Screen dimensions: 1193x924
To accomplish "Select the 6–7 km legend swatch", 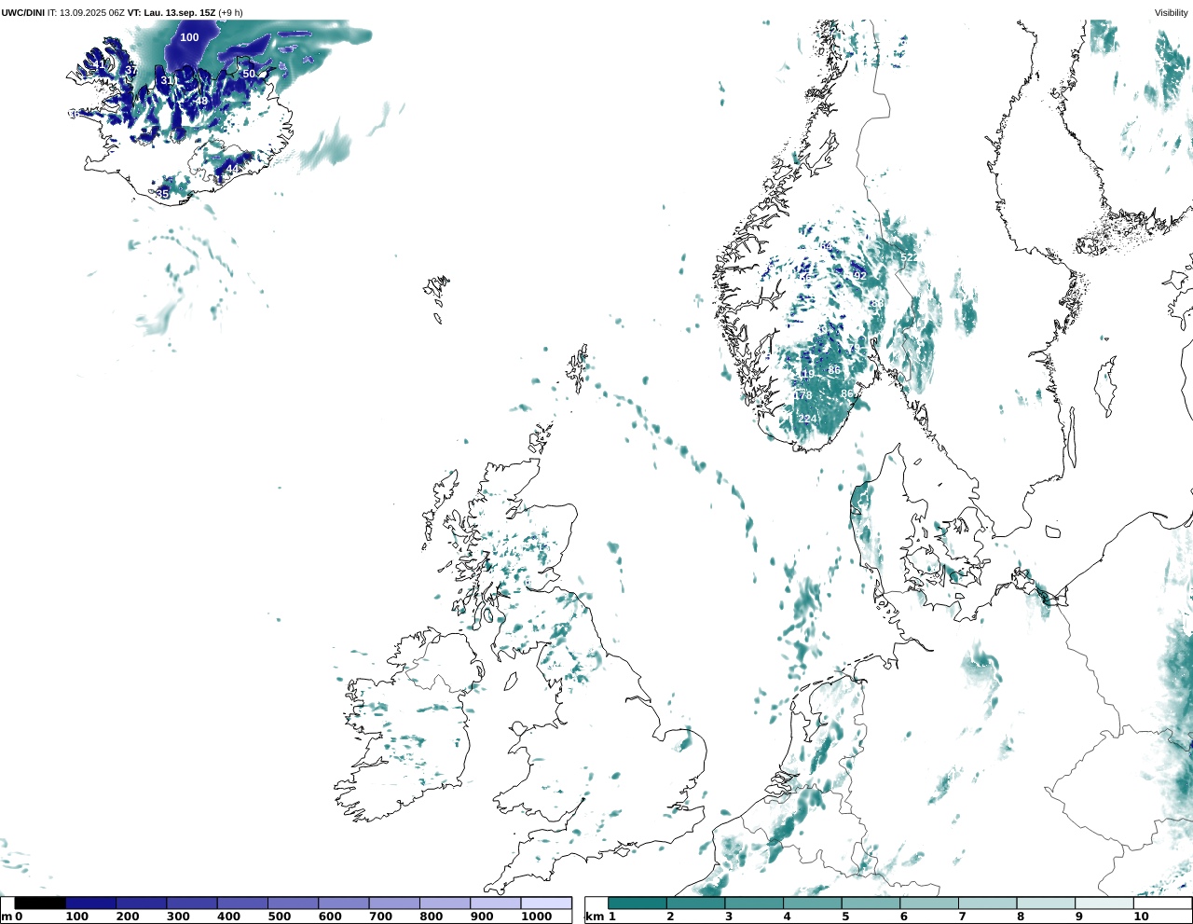I will point(928,903).
